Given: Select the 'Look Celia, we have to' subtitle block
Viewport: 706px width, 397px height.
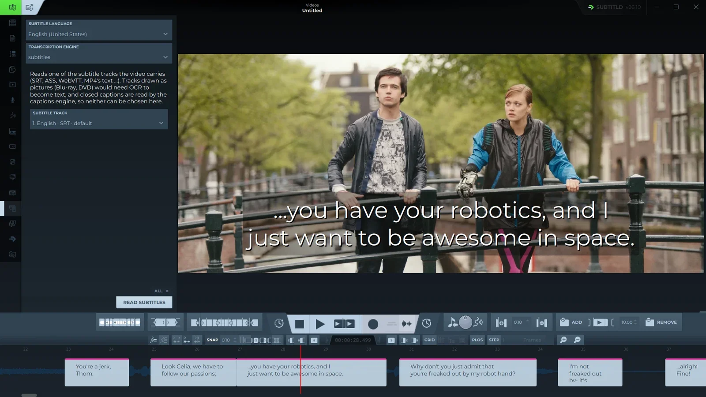Looking at the screenshot, I should click(193, 373).
